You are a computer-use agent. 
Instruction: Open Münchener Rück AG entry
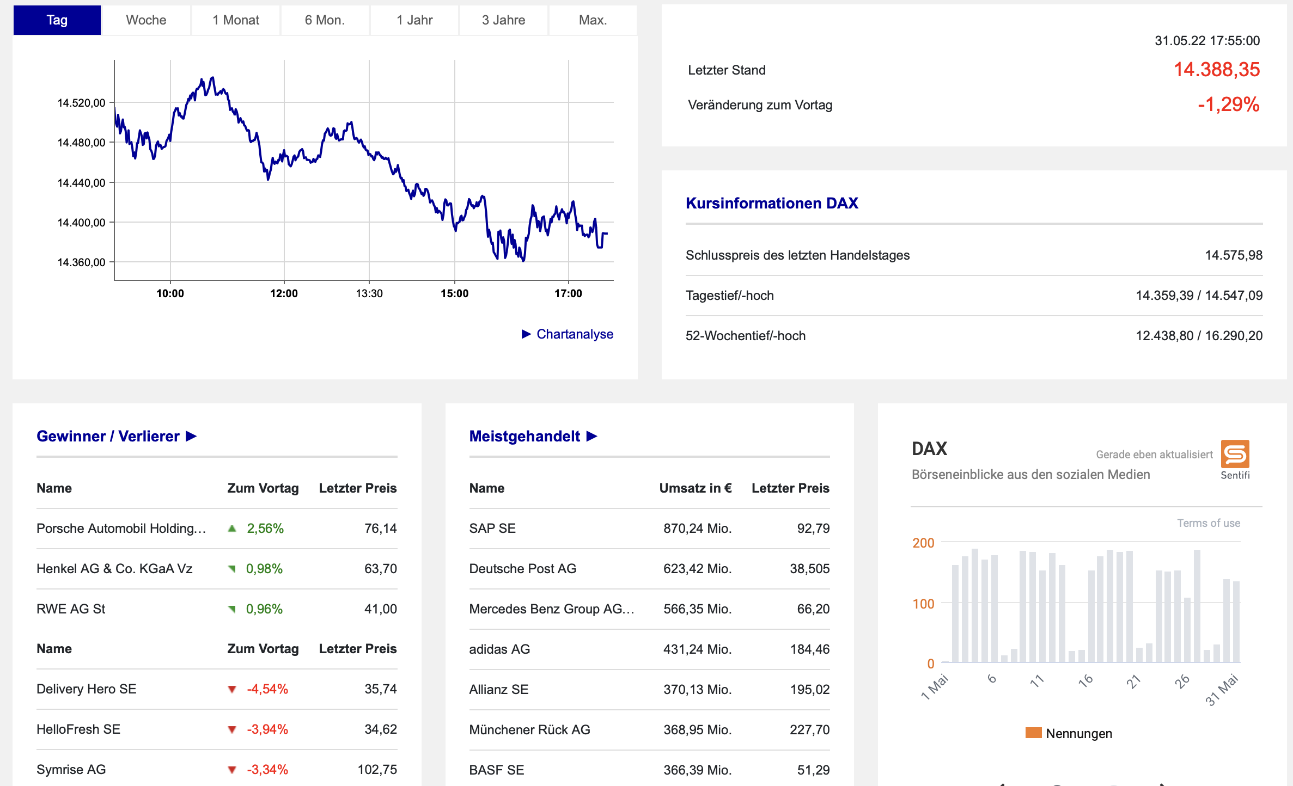529,729
